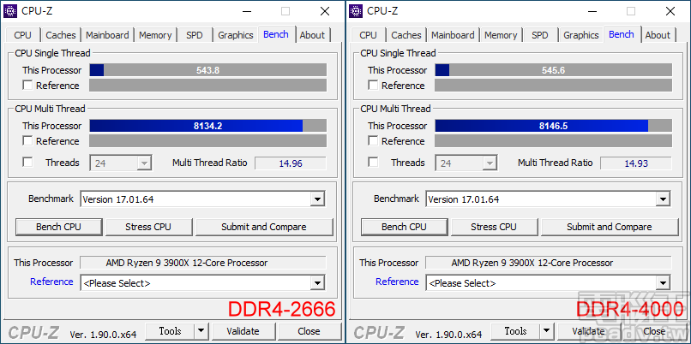Open SPD tab in right window

(x=540, y=35)
